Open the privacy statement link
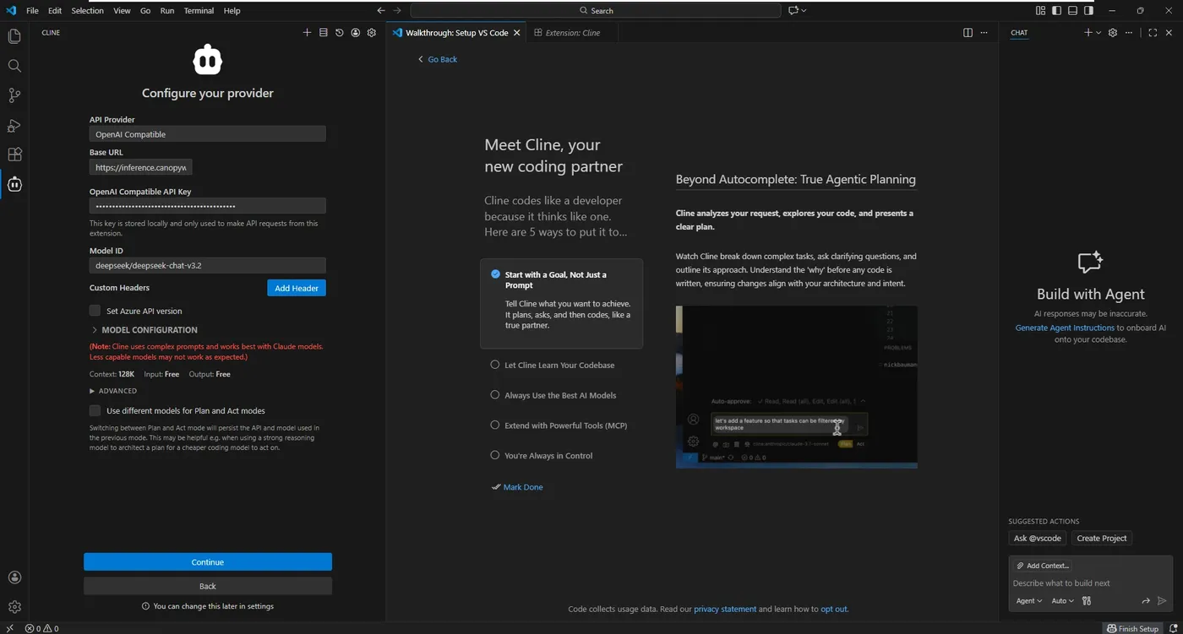The height and width of the screenshot is (634, 1183). (x=725, y=609)
